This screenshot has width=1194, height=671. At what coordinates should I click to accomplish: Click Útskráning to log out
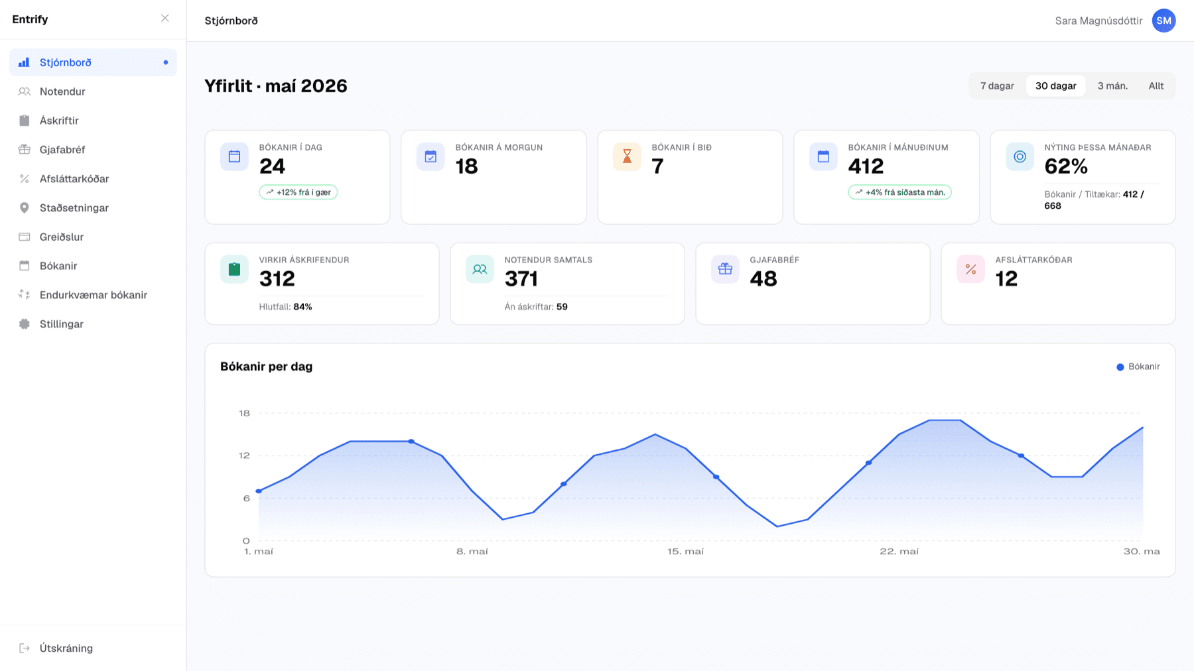click(93, 648)
